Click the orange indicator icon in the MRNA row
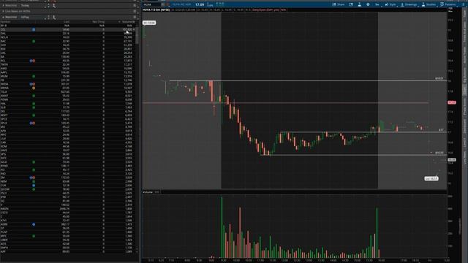 tap(34, 88)
